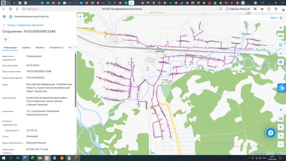Collapse the side panel with double-chevron button
This screenshot has height=161, width=286.
(x=80, y=17)
